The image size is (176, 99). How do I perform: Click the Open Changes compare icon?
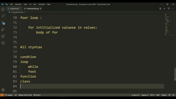[x=160, y=9]
